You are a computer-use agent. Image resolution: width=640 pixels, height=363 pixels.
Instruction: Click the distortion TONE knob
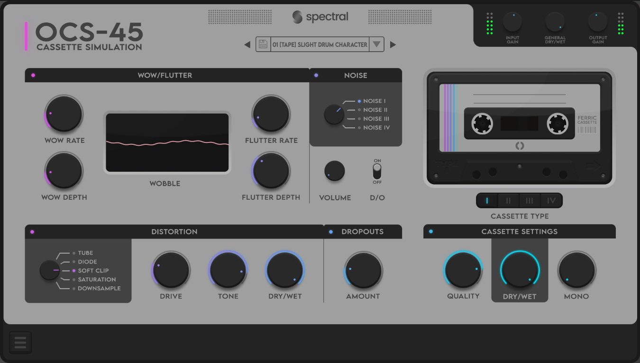(x=228, y=270)
